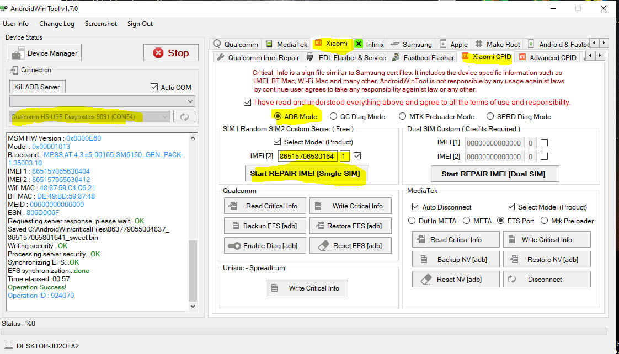The image size is (619, 354).
Task: Click Reset NV [adb] eraser button
Action: coord(456,279)
